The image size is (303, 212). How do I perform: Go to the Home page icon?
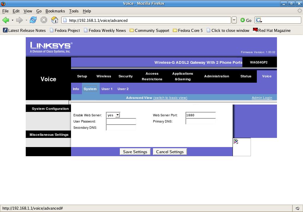pyautogui.click(x=54, y=20)
